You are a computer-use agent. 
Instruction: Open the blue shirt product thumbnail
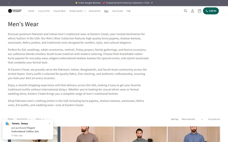tap(194, 134)
